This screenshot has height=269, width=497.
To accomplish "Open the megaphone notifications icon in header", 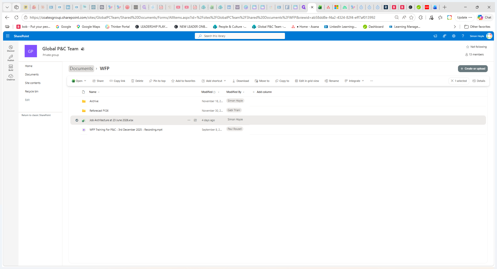I will tap(435, 36).
